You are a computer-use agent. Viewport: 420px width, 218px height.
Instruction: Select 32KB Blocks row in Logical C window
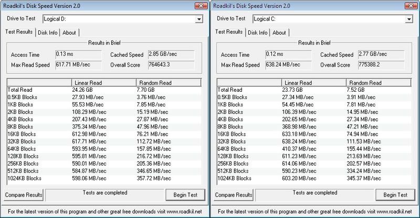(314, 141)
